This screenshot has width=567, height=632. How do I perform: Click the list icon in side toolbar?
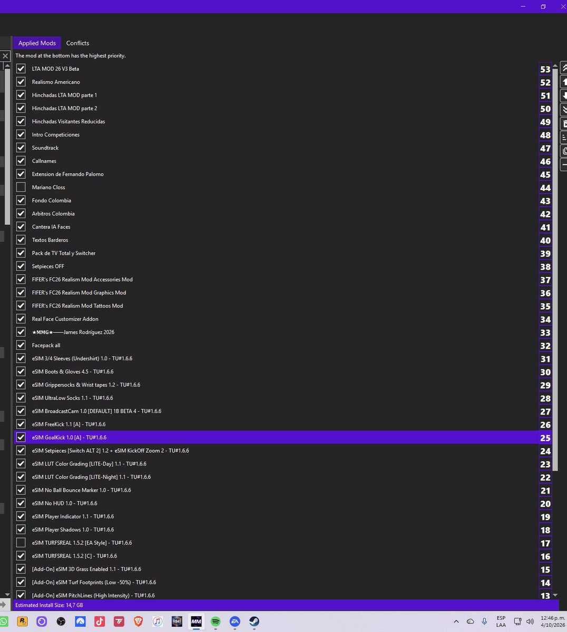pyautogui.click(x=563, y=137)
